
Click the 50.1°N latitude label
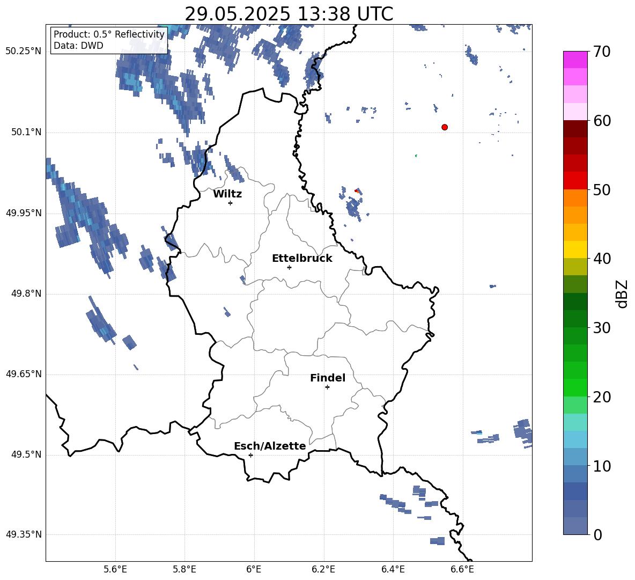pyautogui.click(x=26, y=132)
